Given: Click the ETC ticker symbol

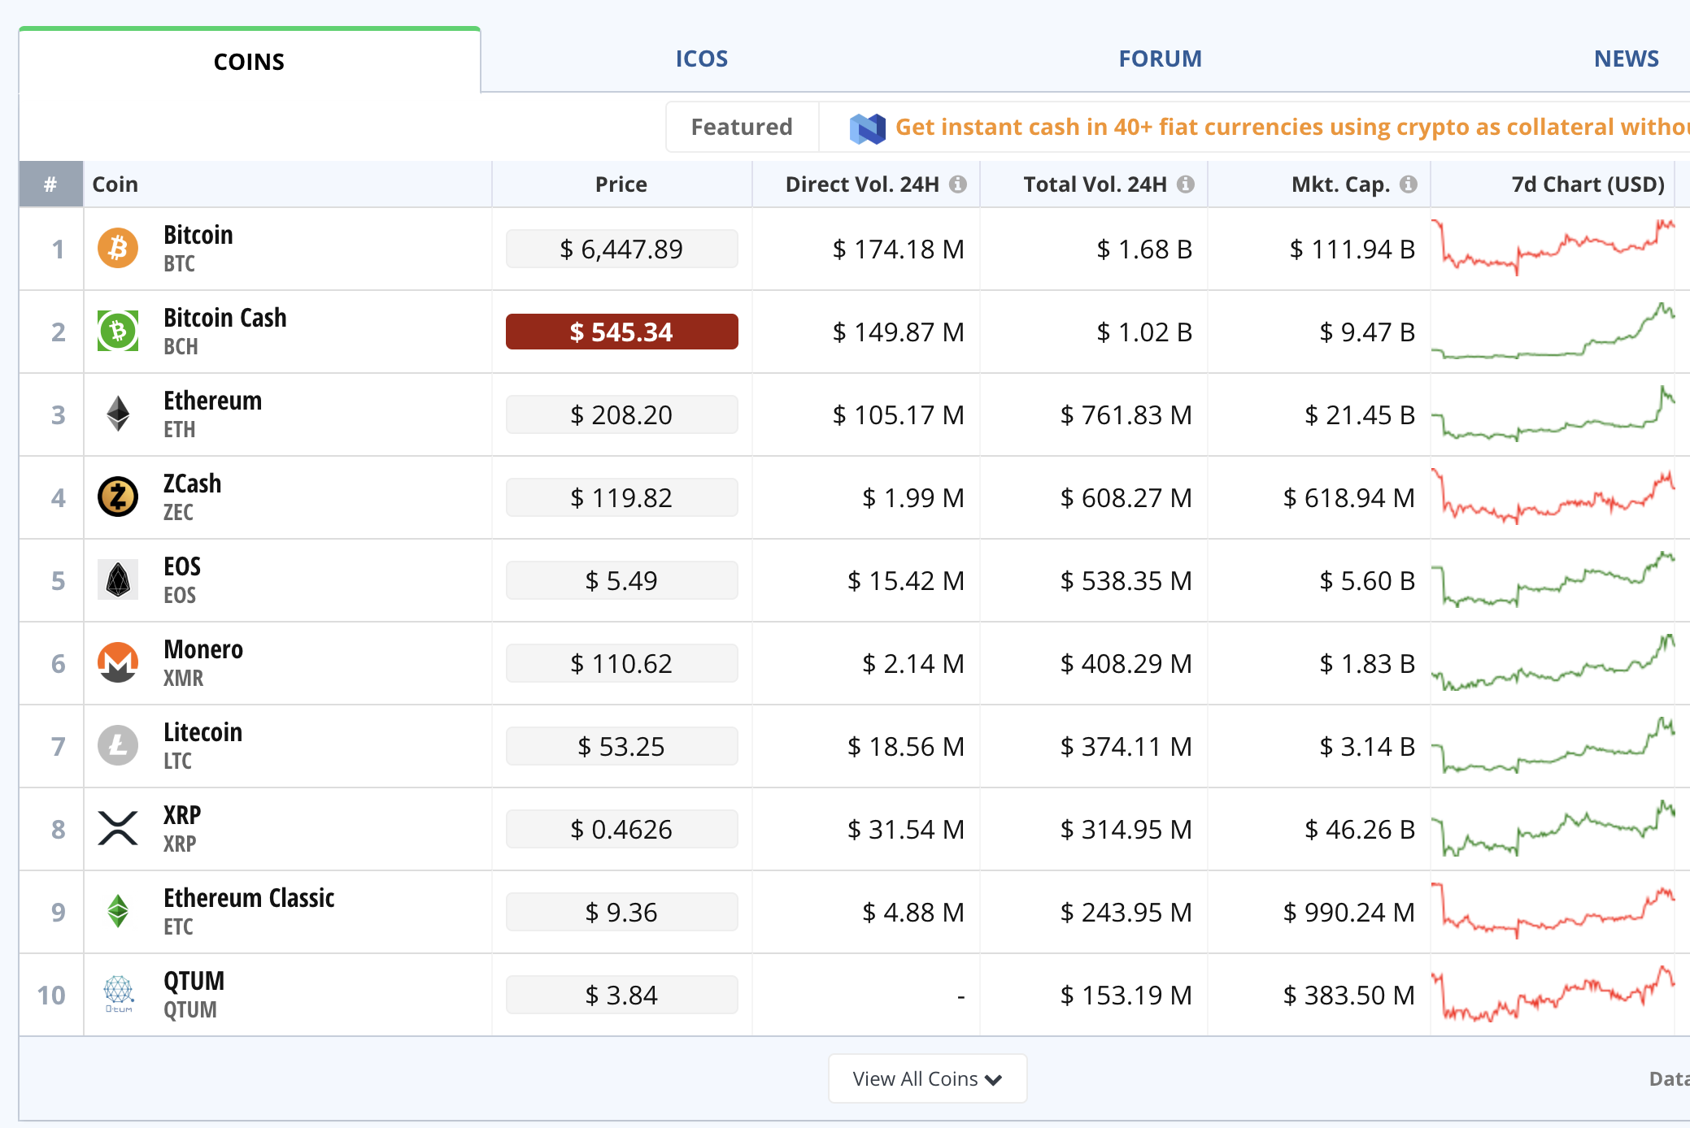Looking at the screenshot, I should (x=178, y=926).
